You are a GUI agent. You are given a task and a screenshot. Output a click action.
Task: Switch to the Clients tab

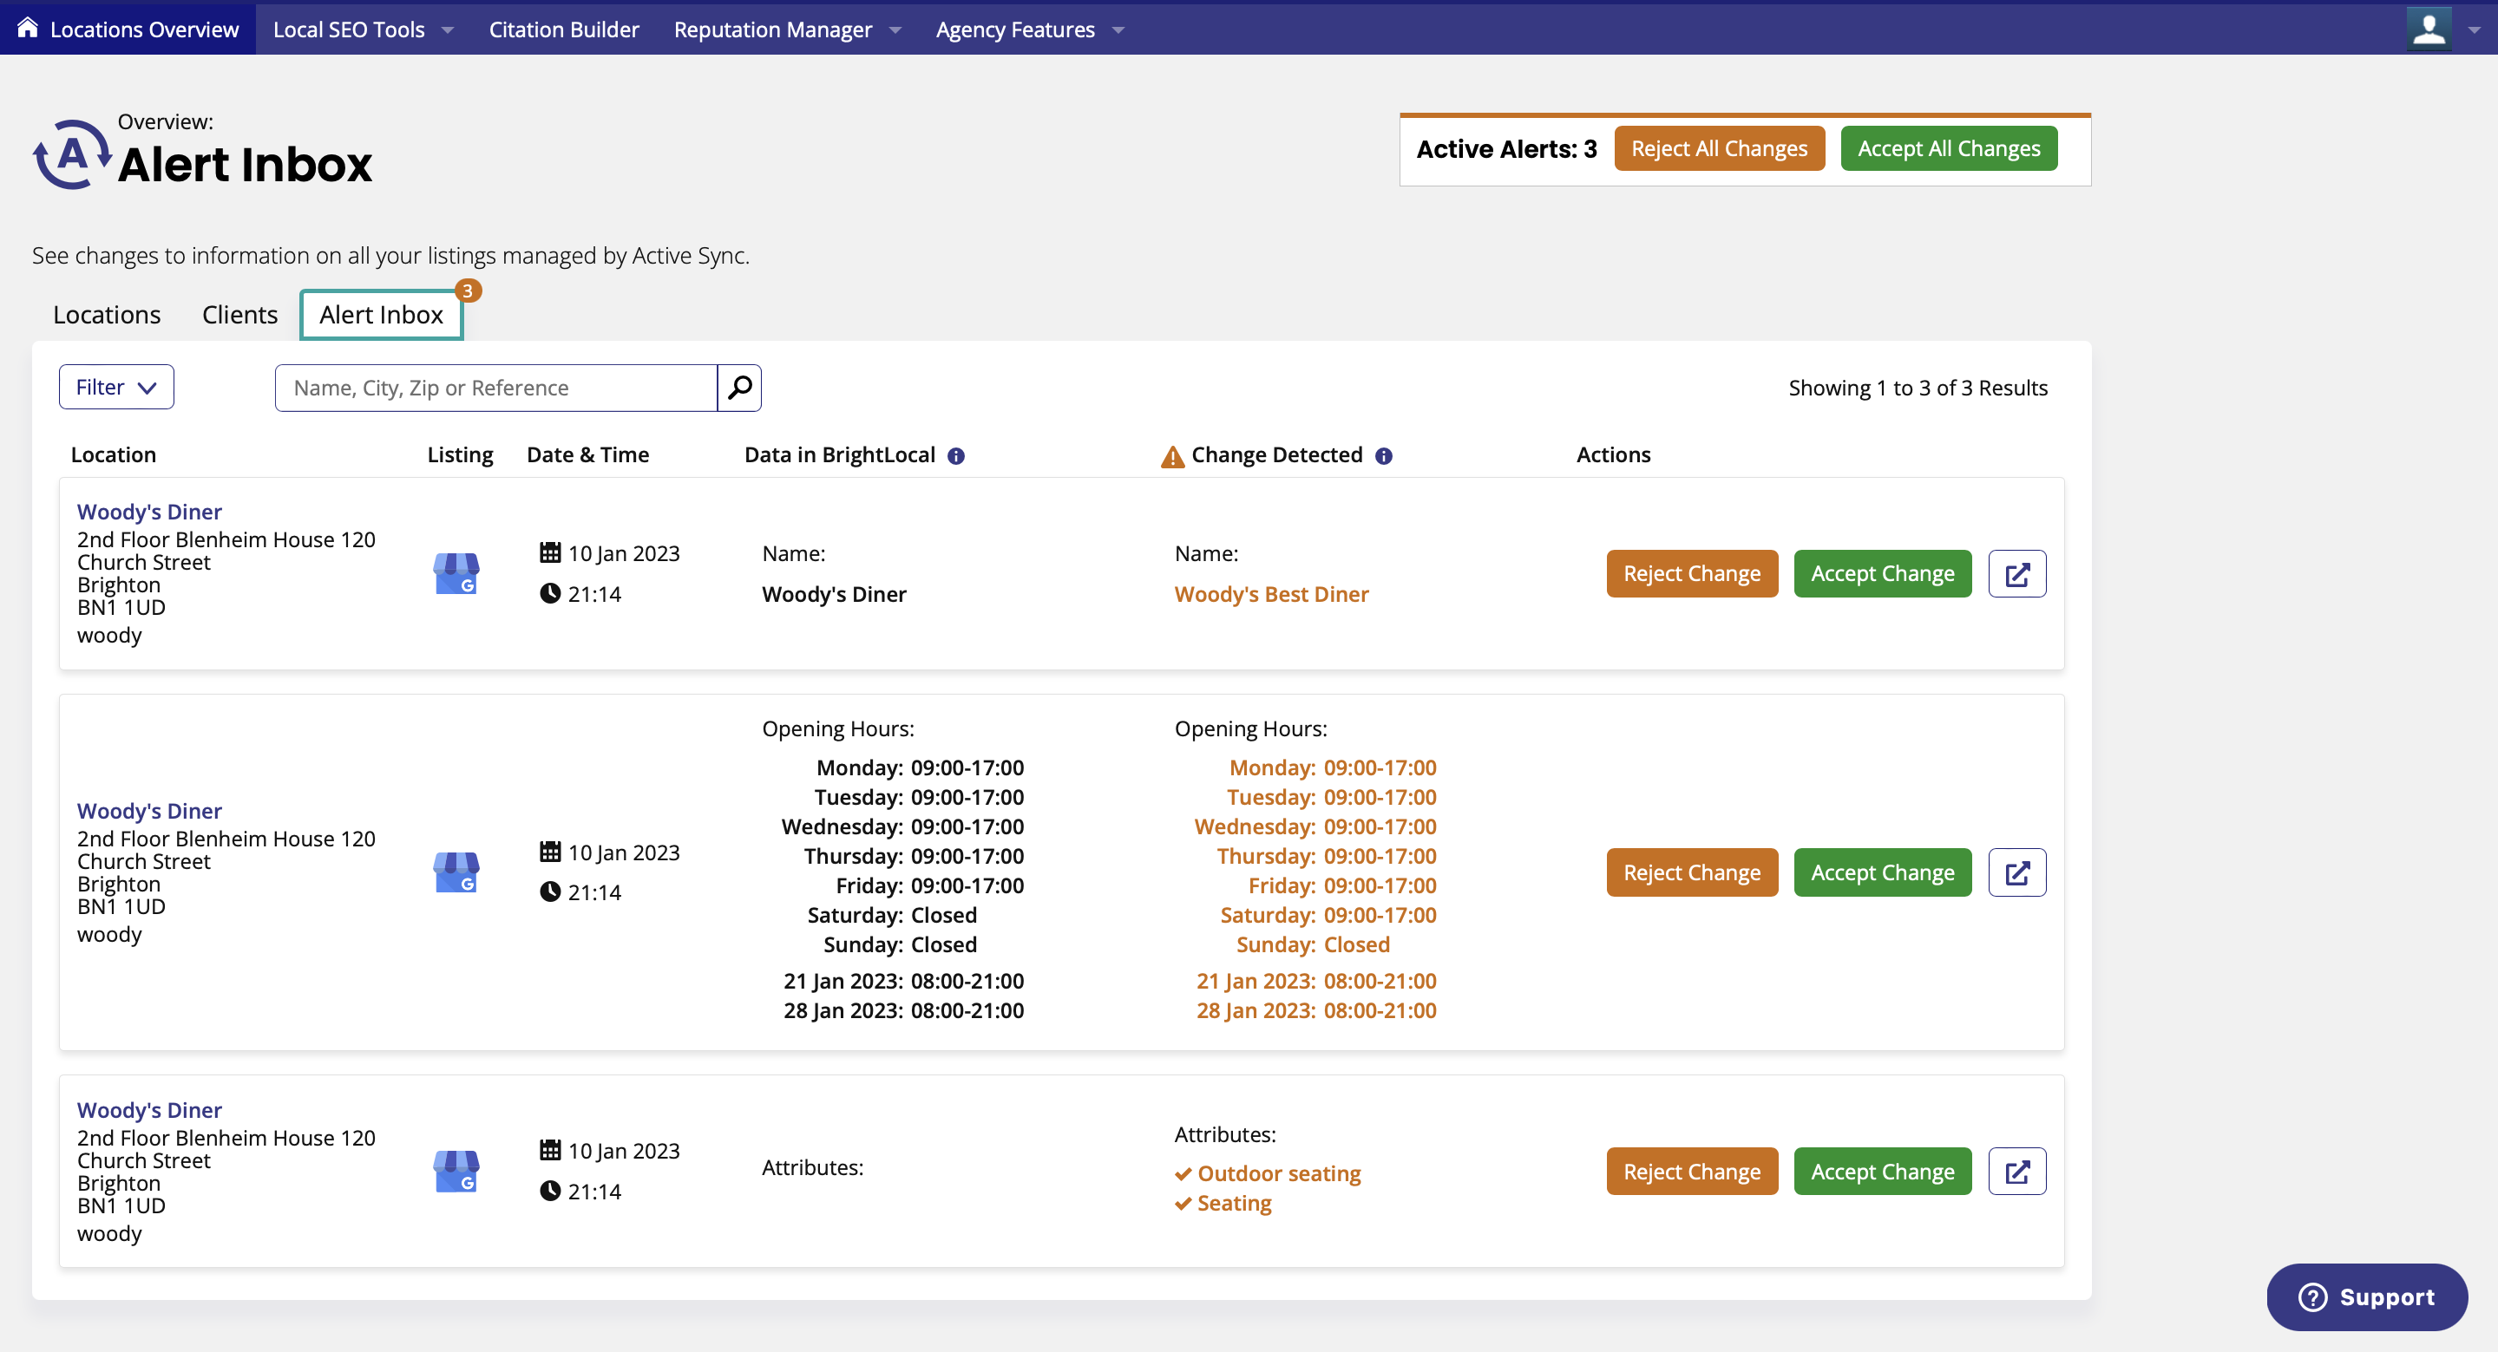coord(239,314)
